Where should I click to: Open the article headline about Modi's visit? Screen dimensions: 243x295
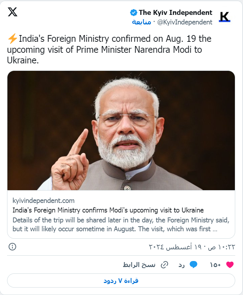(108, 210)
